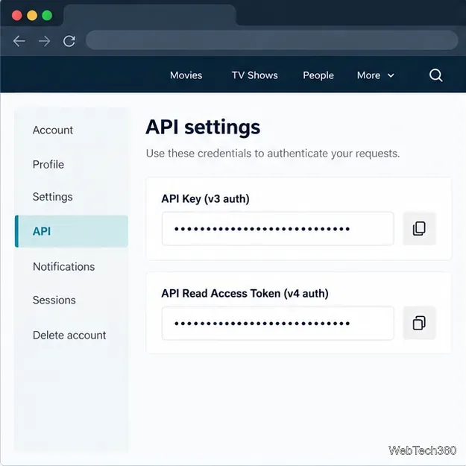Open the TV Shows menu
The image size is (466, 466).
(255, 75)
